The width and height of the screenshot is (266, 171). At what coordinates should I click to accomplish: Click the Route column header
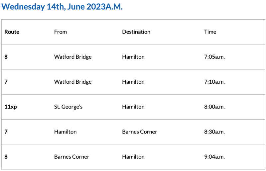(x=12, y=32)
